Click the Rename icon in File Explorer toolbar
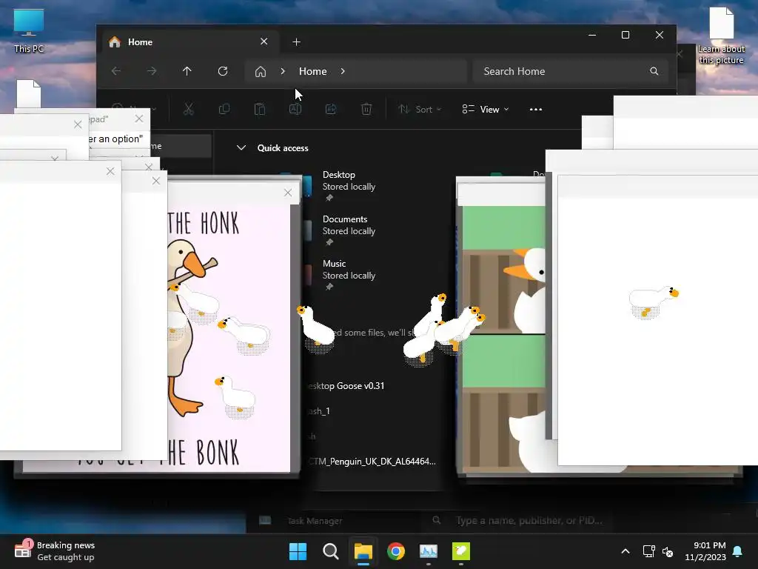 tap(295, 110)
